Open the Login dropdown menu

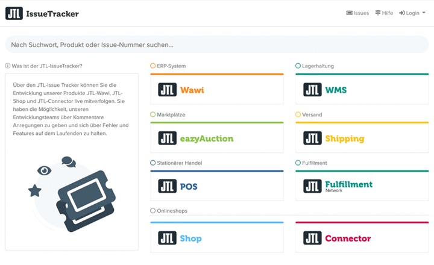click(x=412, y=13)
